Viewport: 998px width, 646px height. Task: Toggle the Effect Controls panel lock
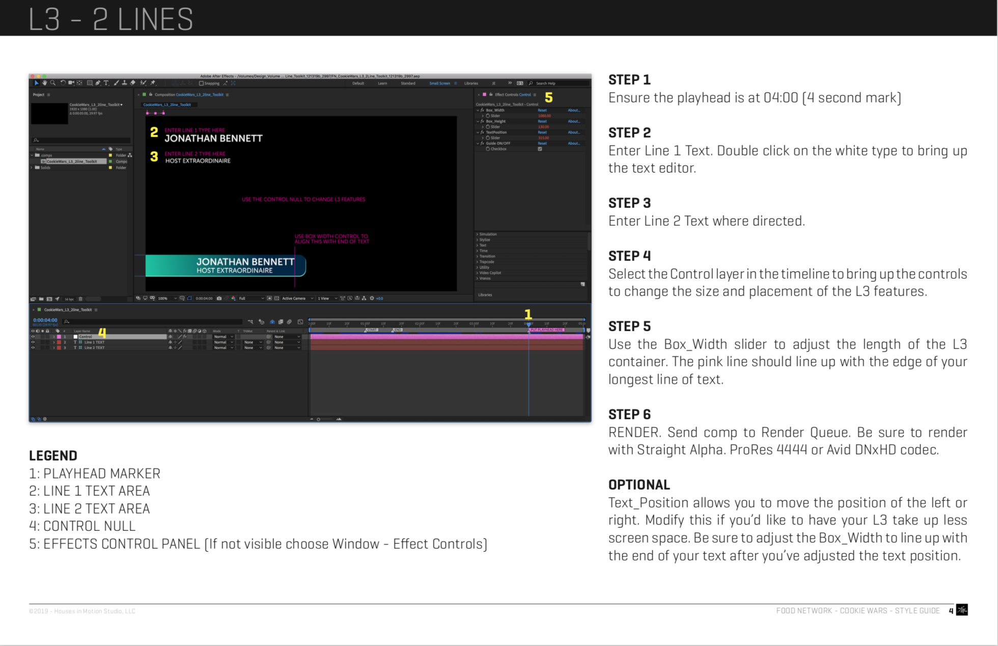(491, 95)
